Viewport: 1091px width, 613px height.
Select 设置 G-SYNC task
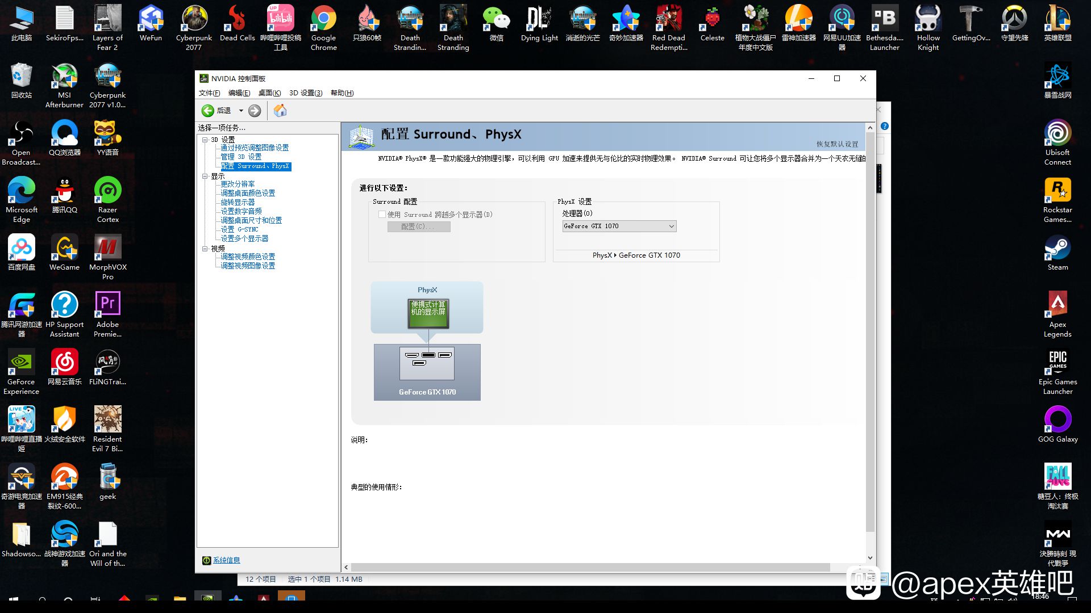(x=239, y=229)
